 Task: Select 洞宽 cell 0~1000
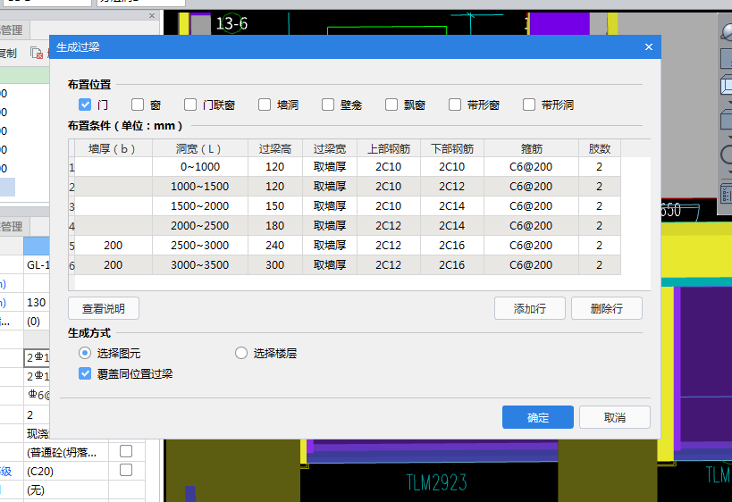[200, 167]
